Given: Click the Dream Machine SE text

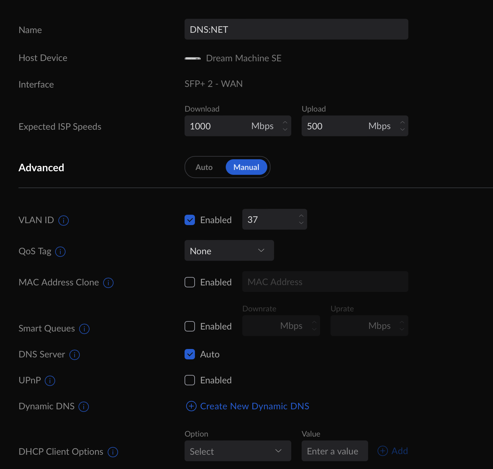Looking at the screenshot, I should 244,58.
